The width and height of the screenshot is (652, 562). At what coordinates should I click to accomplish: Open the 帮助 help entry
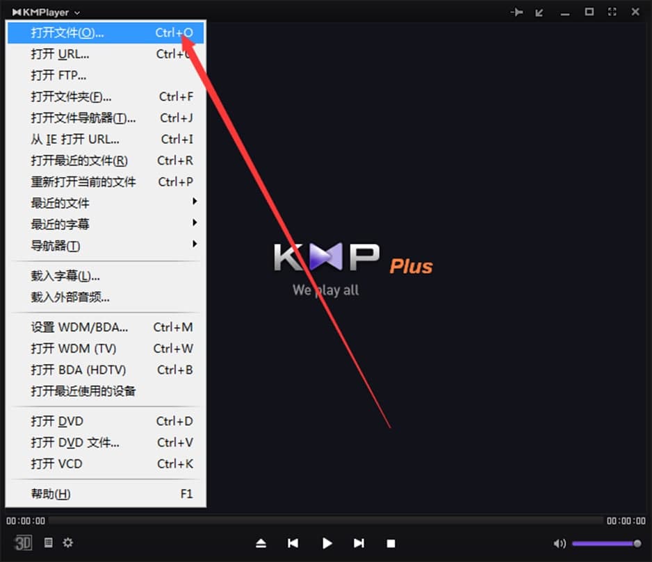(50, 493)
